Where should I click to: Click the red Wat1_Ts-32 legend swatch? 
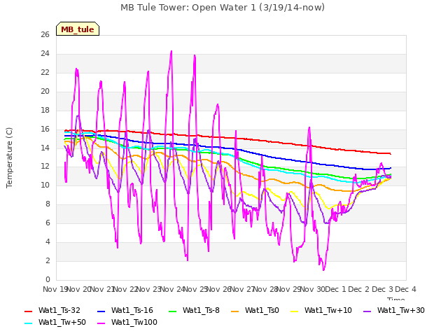click(x=29, y=311)
